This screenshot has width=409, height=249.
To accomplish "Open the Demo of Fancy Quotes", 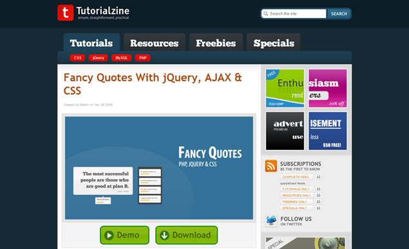I will pyautogui.click(x=125, y=235).
